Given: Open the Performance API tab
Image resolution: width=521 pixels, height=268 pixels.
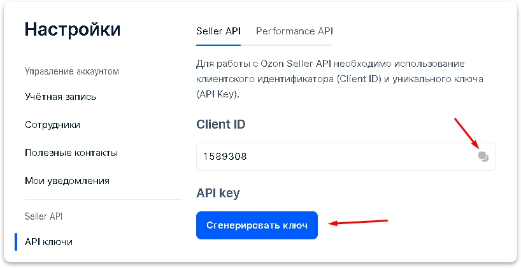Looking at the screenshot, I should coord(294,31).
